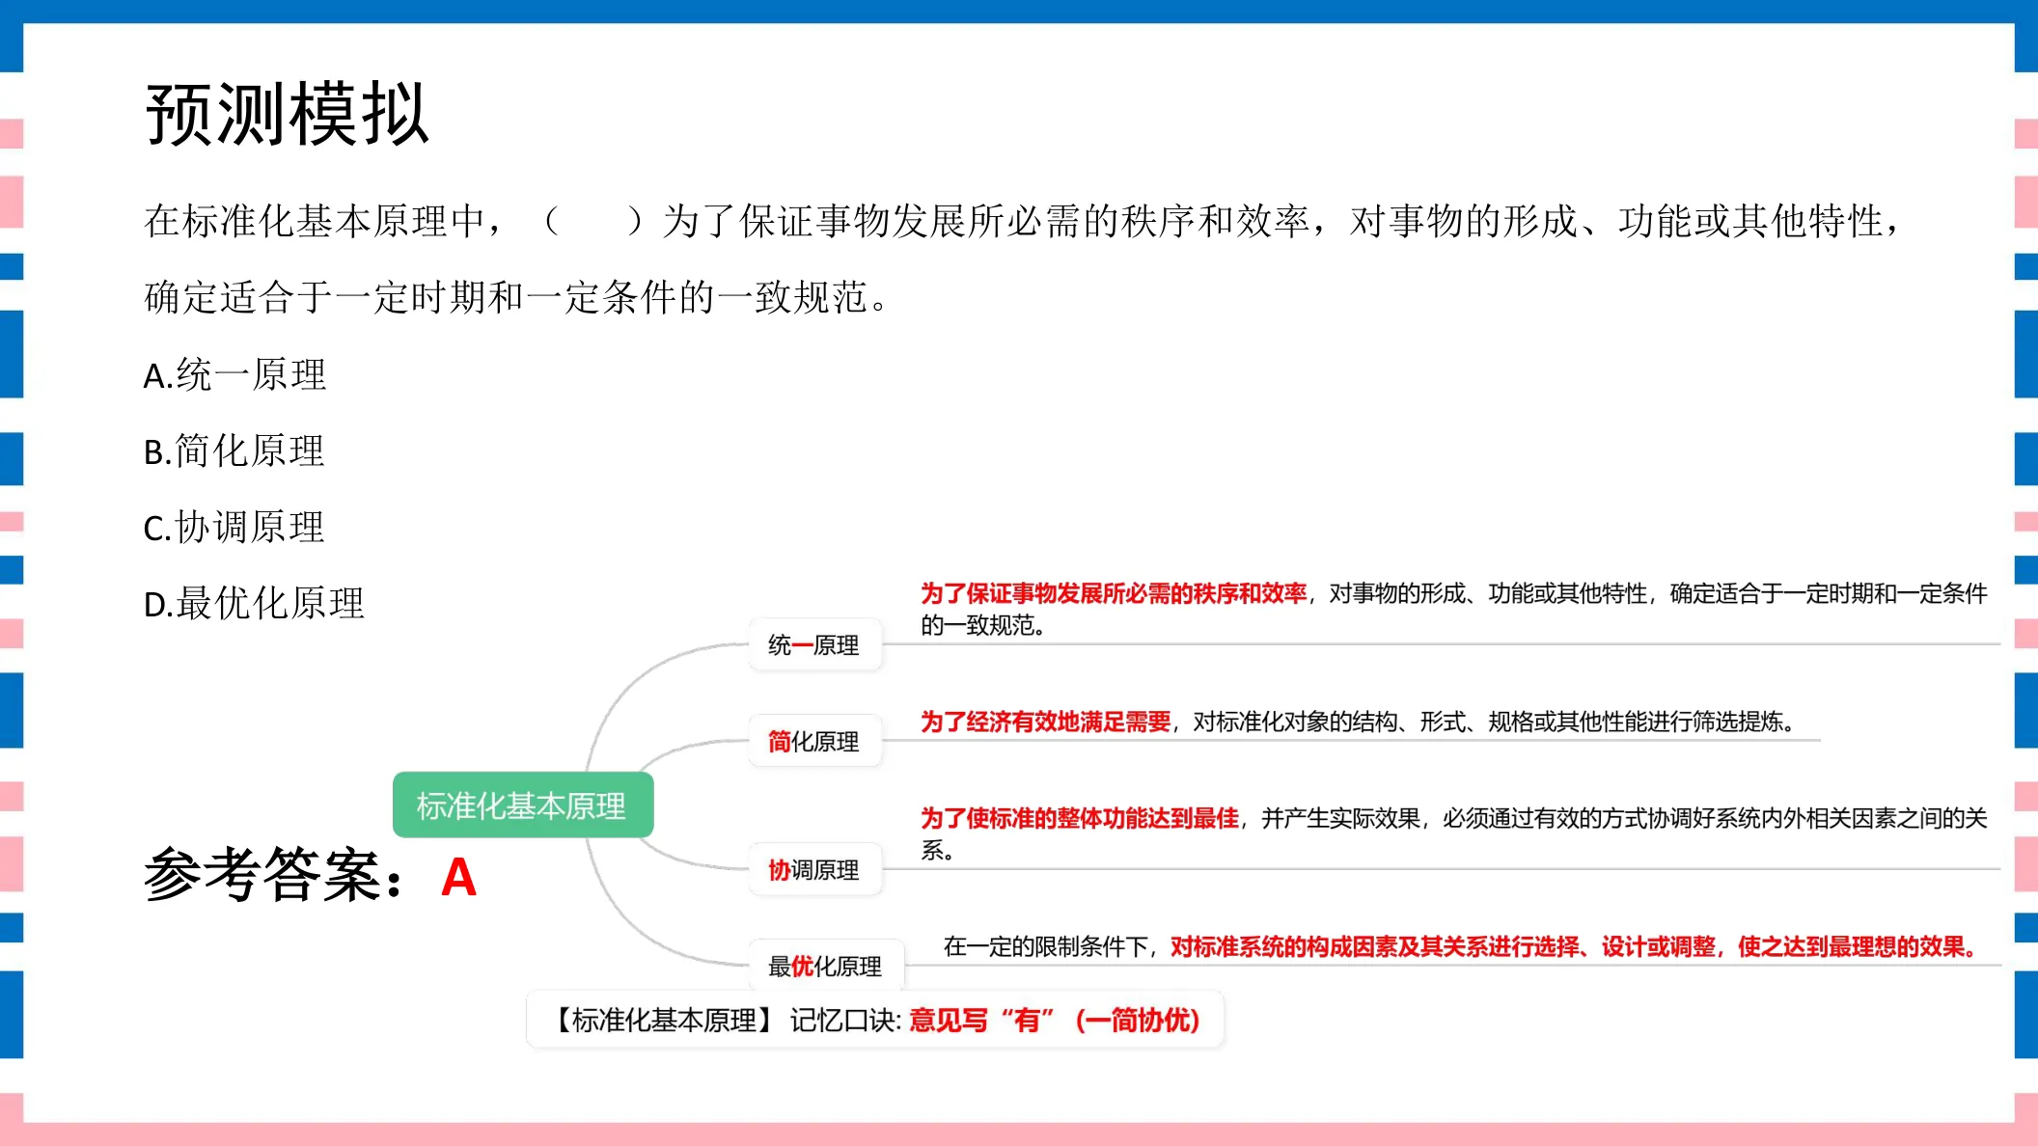Image resolution: width=2038 pixels, height=1146 pixels.
Task: Select answer option B.简化原理
Action: 234,450
